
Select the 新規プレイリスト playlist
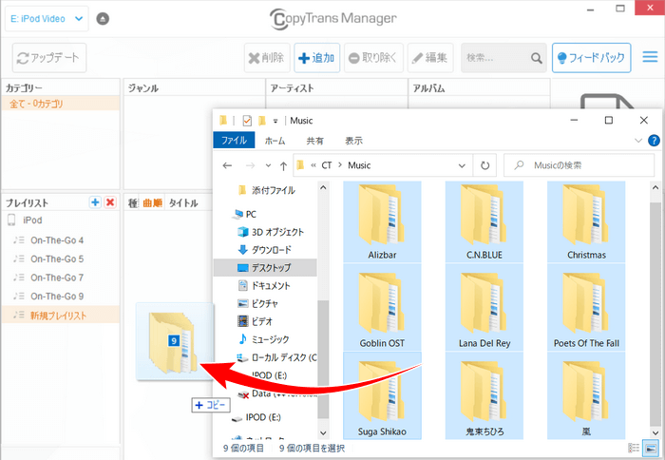(61, 316)
